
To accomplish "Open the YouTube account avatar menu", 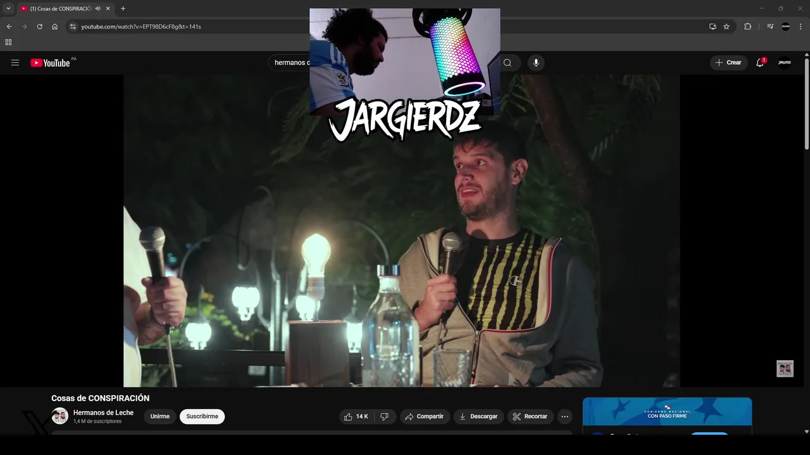I will pos(785,63).
